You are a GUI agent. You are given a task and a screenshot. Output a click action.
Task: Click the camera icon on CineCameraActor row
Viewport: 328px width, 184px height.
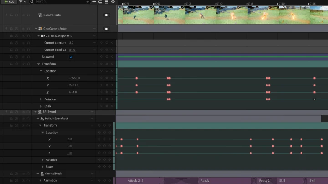pyautogui.click(x=107, y=29)
